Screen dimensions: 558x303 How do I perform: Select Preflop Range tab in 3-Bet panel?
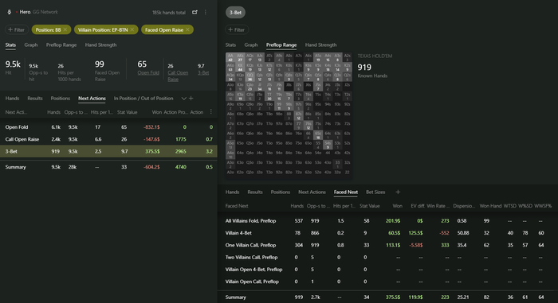pos(281,45)
